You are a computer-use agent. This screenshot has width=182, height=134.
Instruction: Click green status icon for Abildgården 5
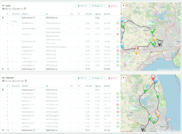tap(117, 23)
